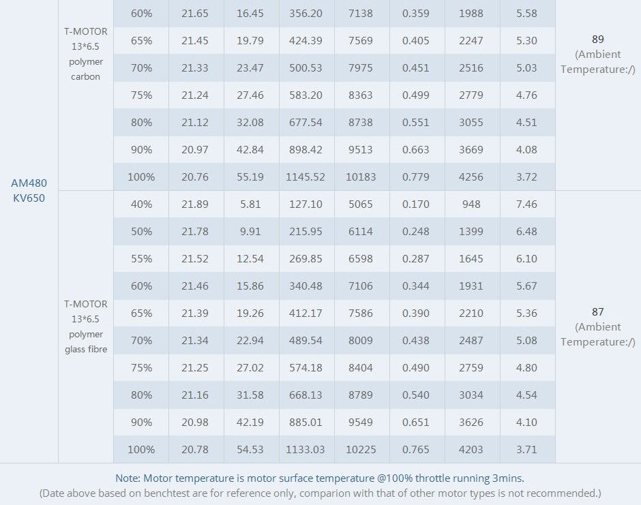641x505 pixels.
Task: Click the benchtest reference disclaimer text
Action: (320, 493)
